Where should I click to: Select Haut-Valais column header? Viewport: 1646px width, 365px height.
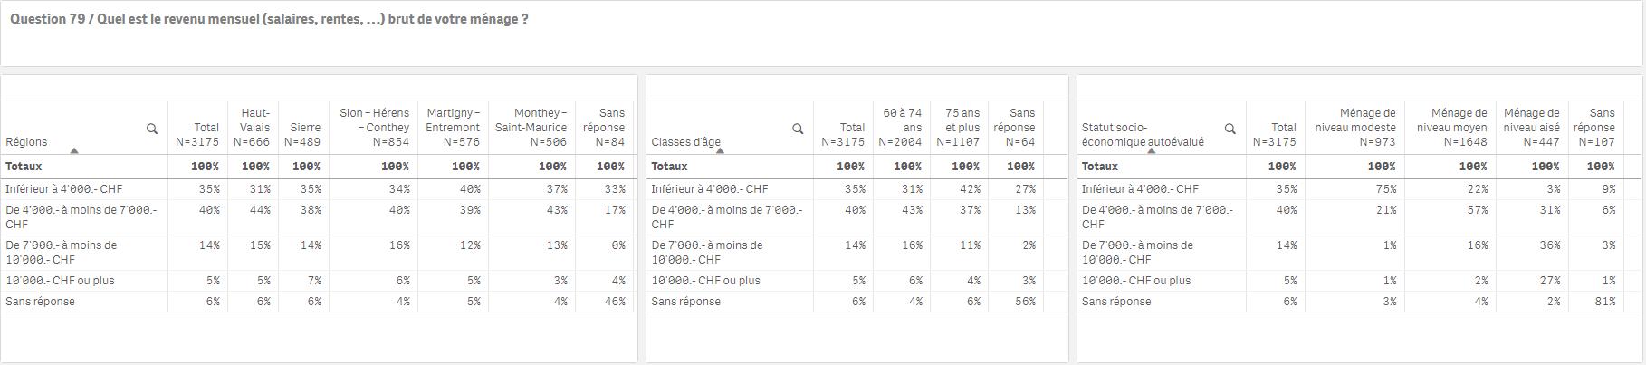[x=252, y=128]
